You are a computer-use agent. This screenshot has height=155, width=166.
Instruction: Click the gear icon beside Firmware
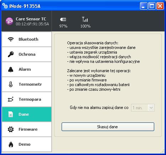pos(11,129)
